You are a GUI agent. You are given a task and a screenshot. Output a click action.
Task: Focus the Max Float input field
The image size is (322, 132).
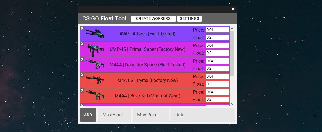point(115,115)
